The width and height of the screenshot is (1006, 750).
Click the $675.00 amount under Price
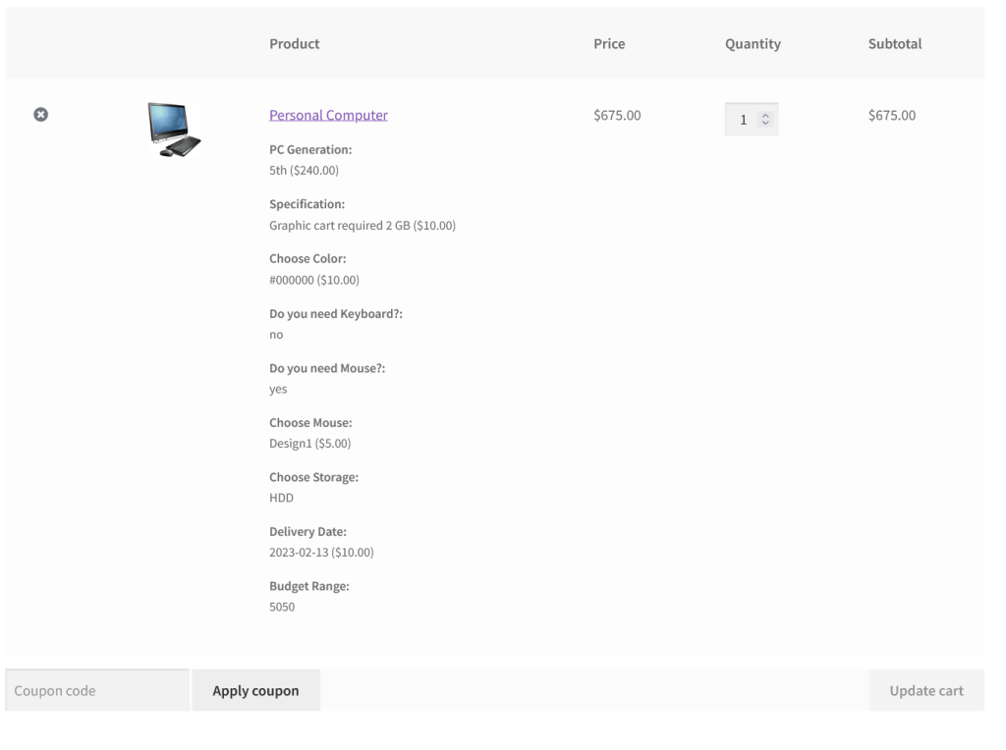(x=617, y=115)
